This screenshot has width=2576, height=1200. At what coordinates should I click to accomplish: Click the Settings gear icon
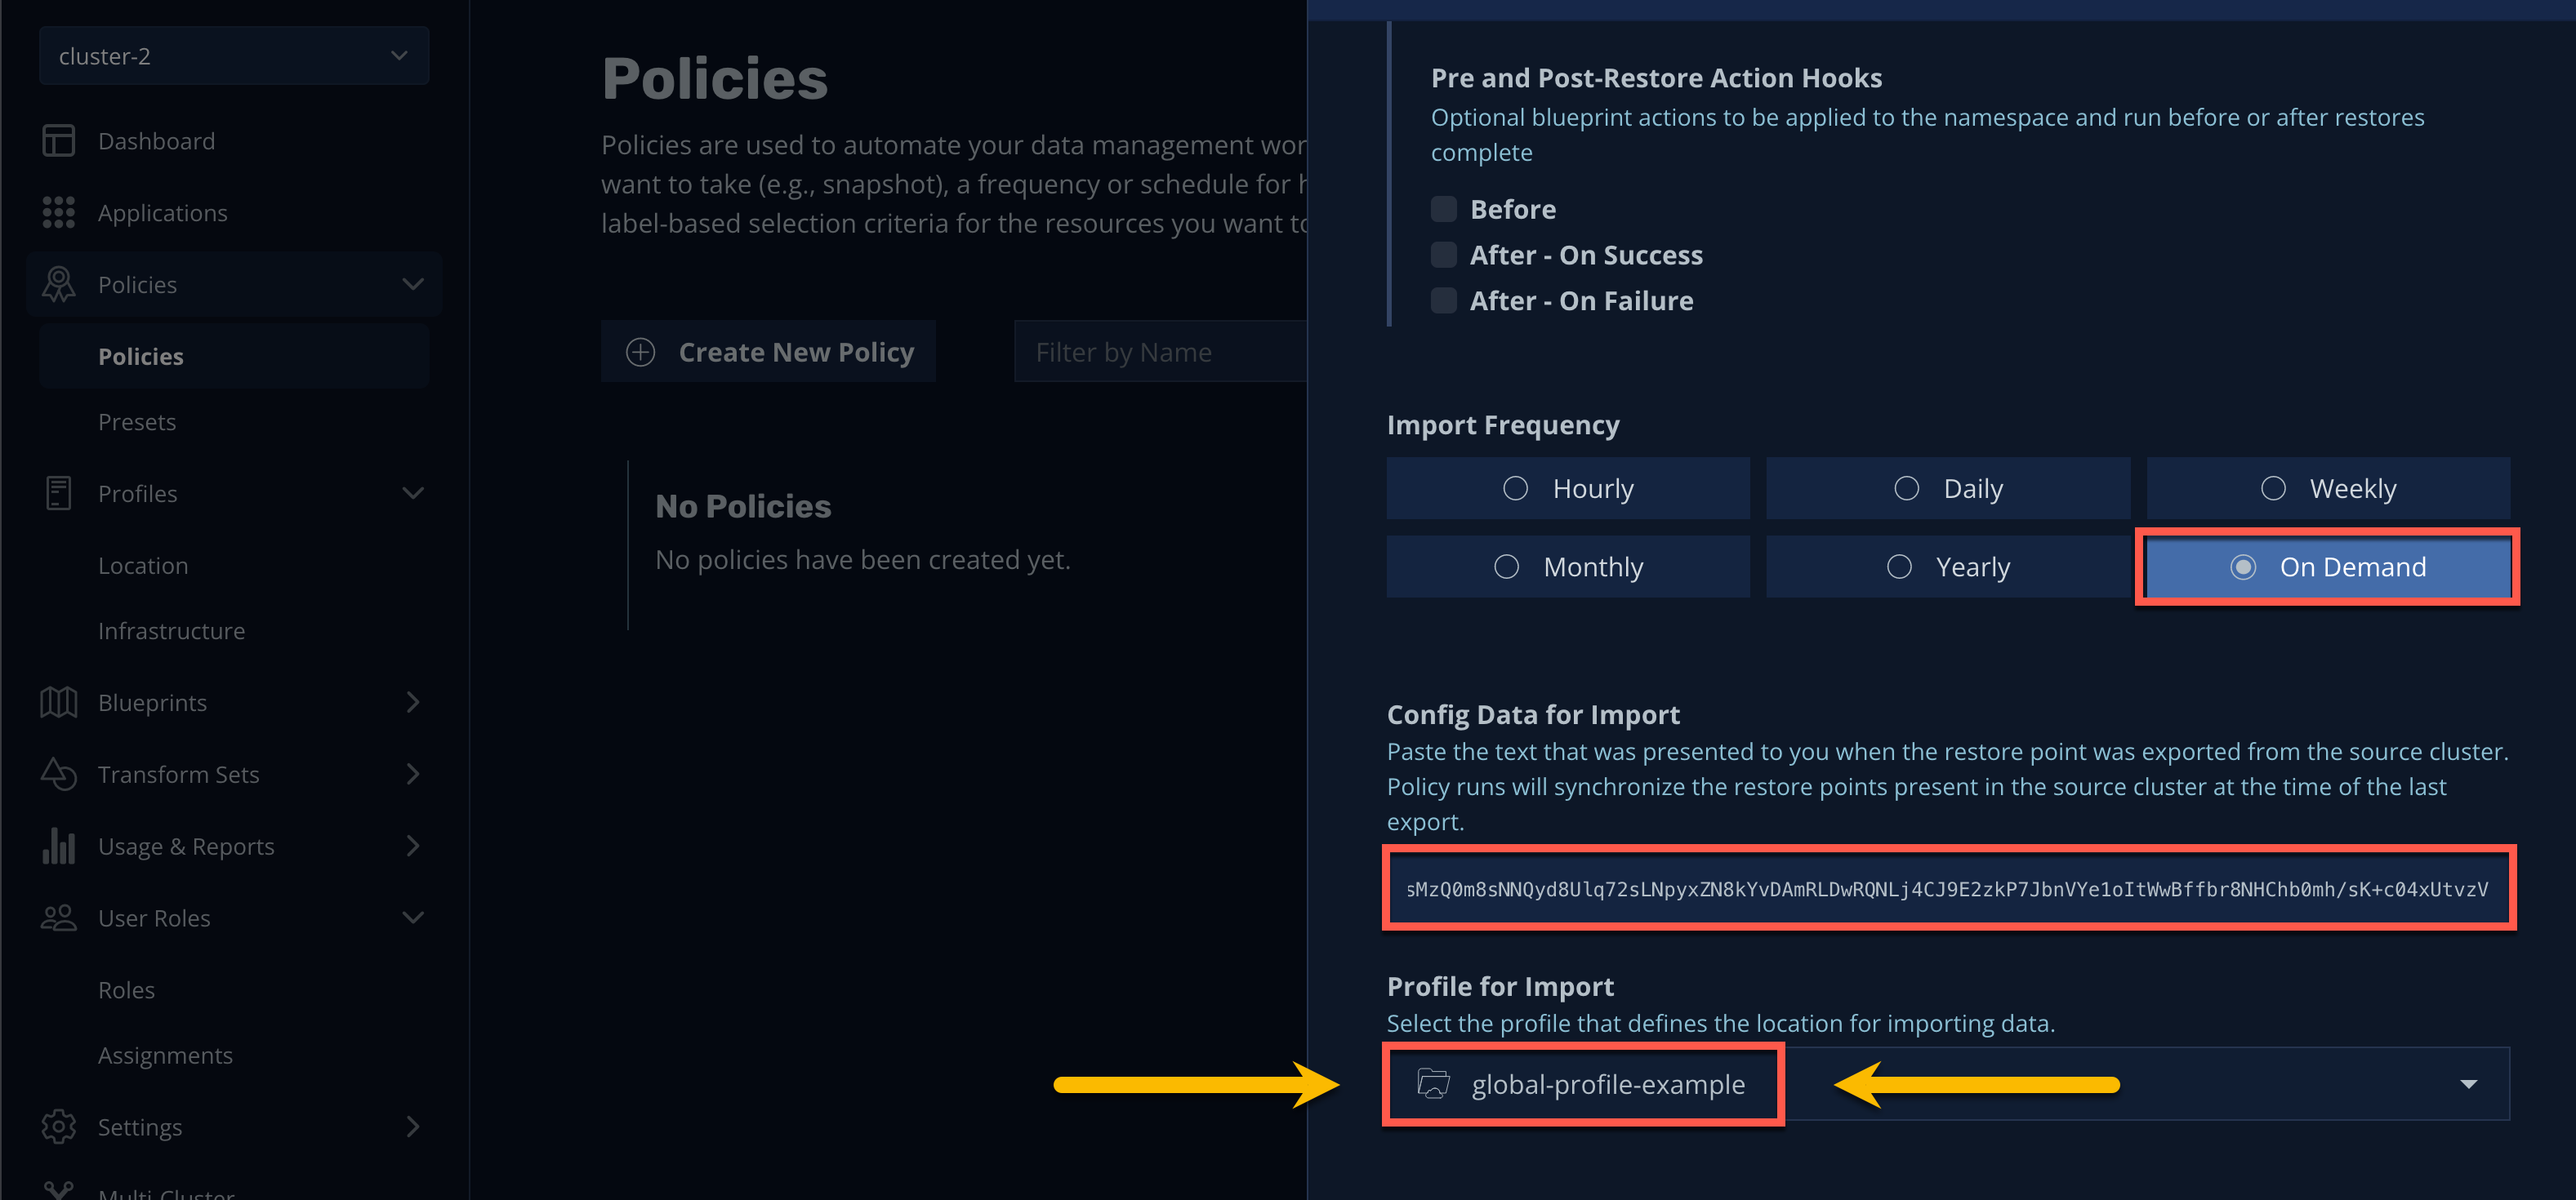(x=58, y=1127)
